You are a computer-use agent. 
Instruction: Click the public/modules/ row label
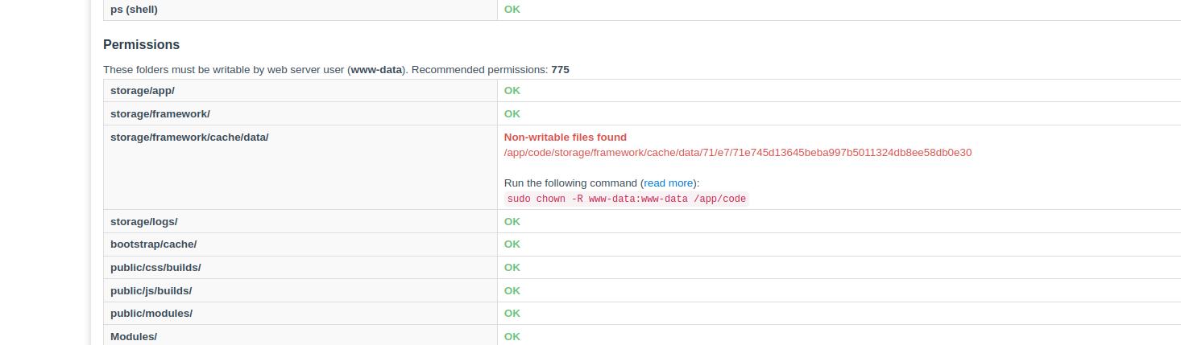[x=151, y=314]
